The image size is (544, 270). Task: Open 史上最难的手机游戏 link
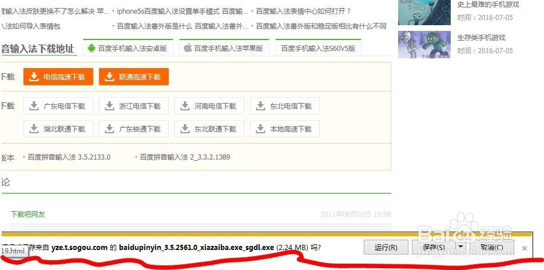point(488,5)
